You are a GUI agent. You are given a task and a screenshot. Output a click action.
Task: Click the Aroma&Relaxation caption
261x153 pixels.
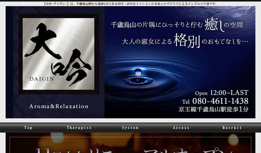point(59,106)
